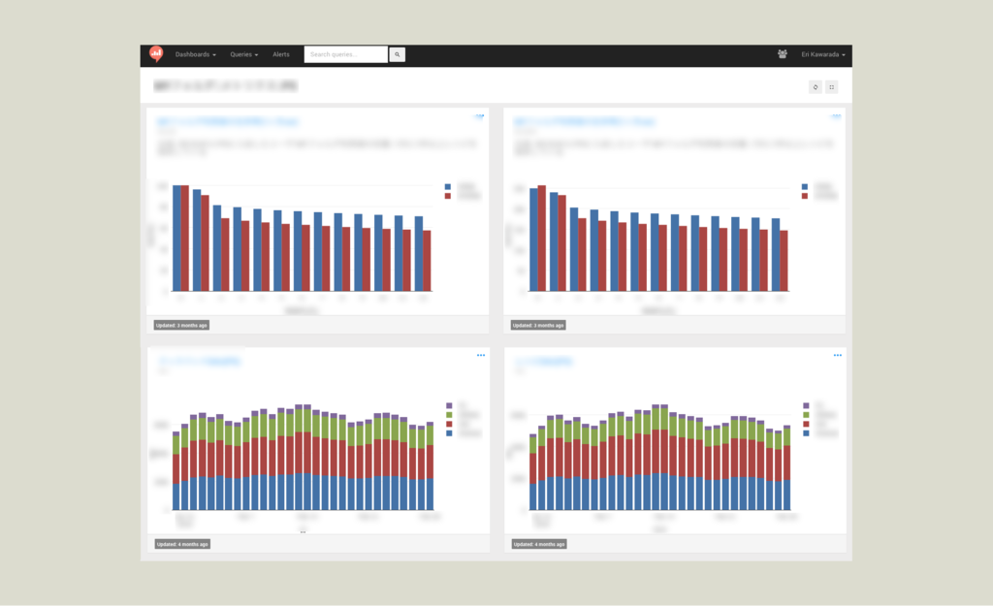Screen dimensions: 993x606
Task: Open the Dashboards dropdown menu
Action: click(x=196, y=54)
